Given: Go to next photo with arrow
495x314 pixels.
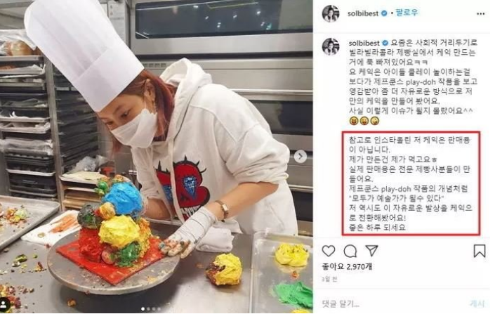Looking at the screenshot, I should [301, 156].
